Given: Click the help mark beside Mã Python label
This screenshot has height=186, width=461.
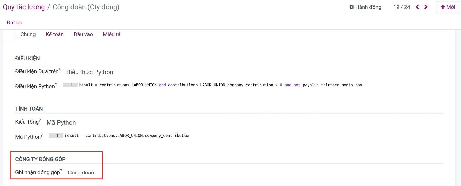Looking at the screenshot, I should [x=42, y=135].
